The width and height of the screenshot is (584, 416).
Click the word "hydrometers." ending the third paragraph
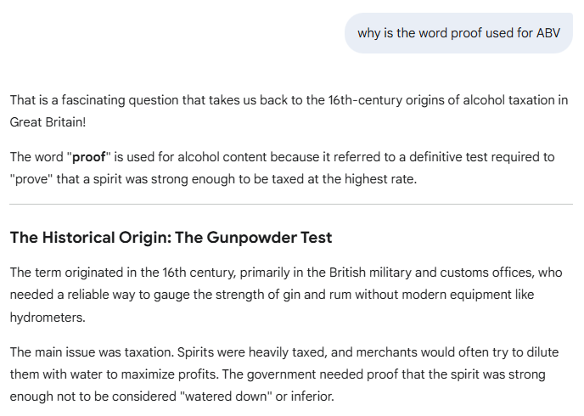45,316
